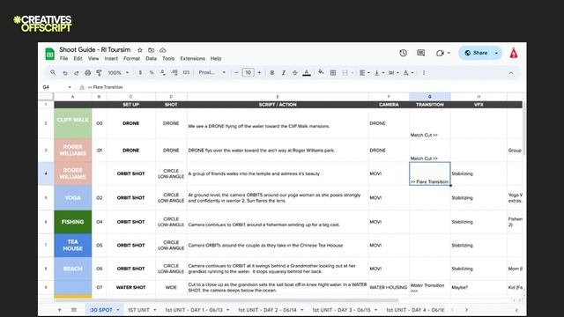Open more number formats 123
Screen dimensions: 564x317
click(x=186, y=72)
